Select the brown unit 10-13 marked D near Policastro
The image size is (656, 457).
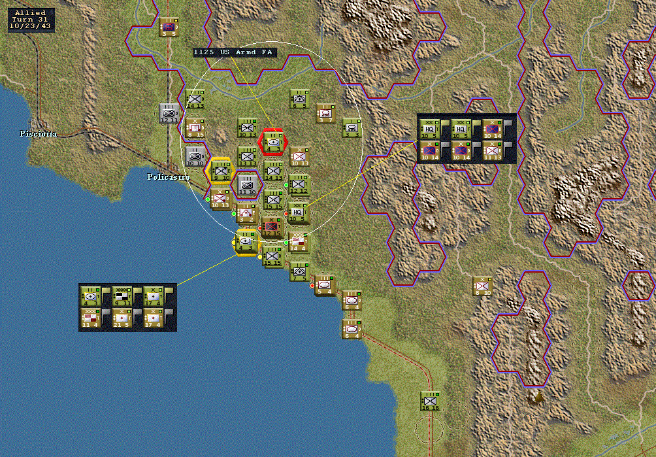pos(220,199)
